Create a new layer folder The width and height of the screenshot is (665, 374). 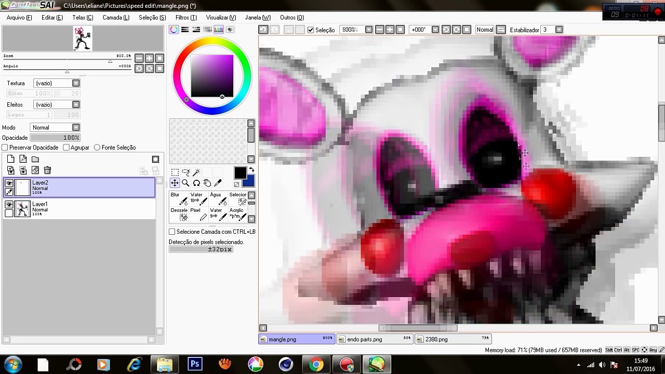(35, 159)
